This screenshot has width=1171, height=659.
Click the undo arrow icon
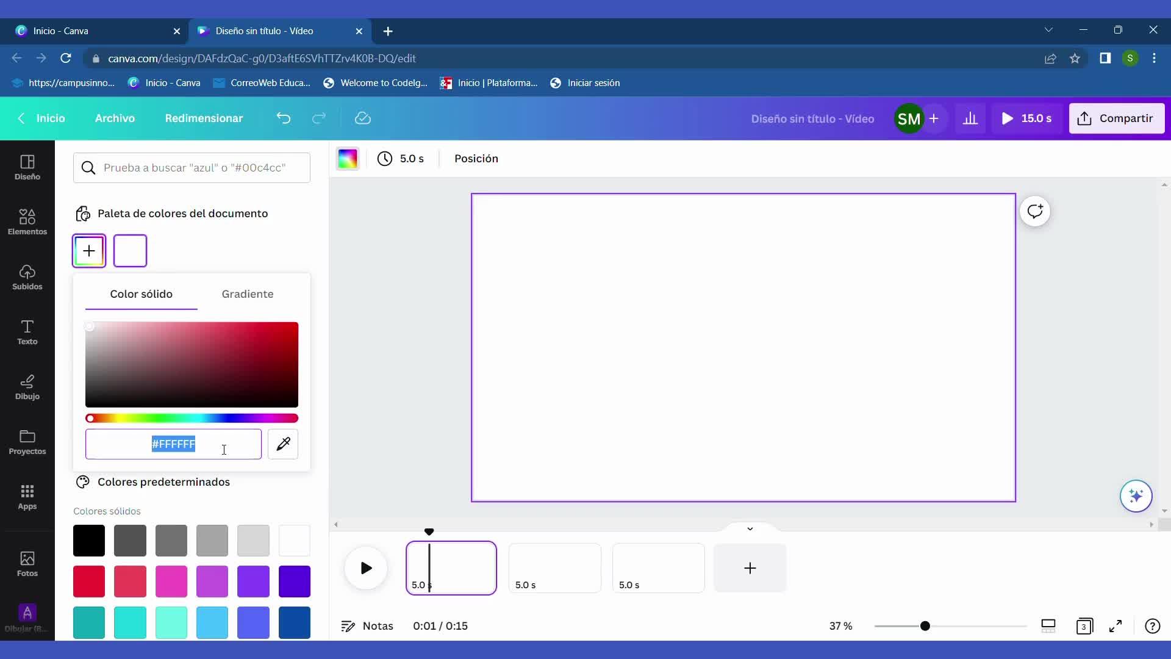(x=284, y=118)
